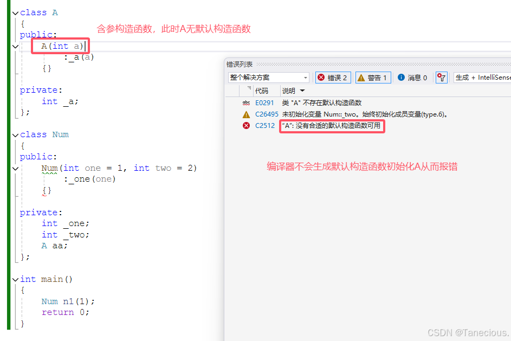The width and height of the screenshot is (511, 341).
Task: Open error code link E0291
Action: coord(264,103)
